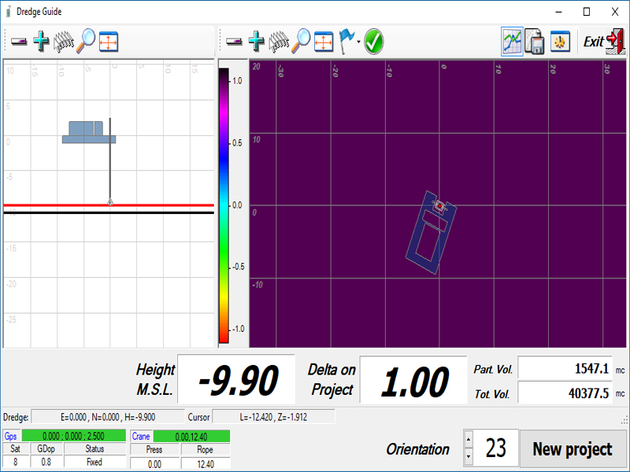Click the Dredge coordinates field

108,417
